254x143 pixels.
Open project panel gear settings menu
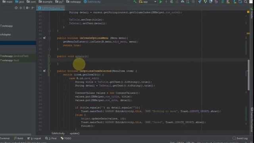[x=27, y=8]
